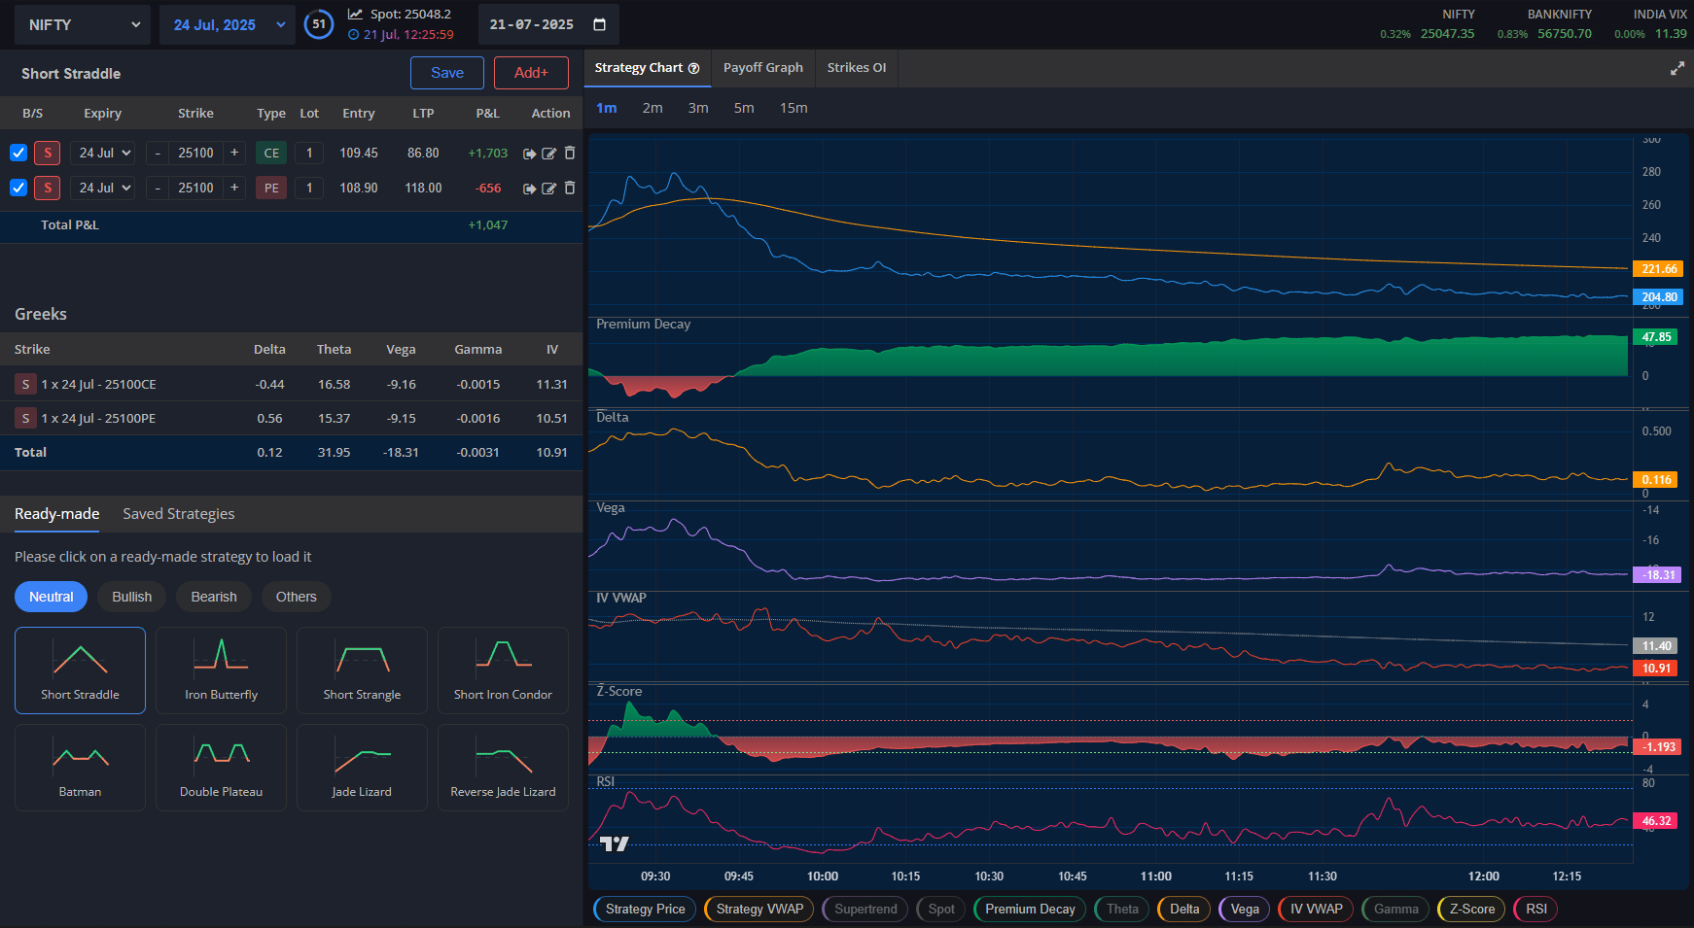Open the CE leg 24 Jul expiry dropdown
Screen dimensions: 1694x928
pyautogui.click(x=102, y=153)
